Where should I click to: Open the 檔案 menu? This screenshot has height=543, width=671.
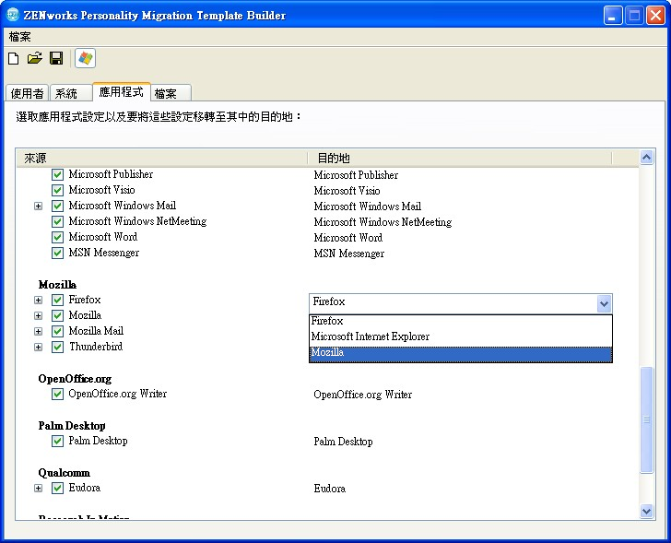click(20, 37)
